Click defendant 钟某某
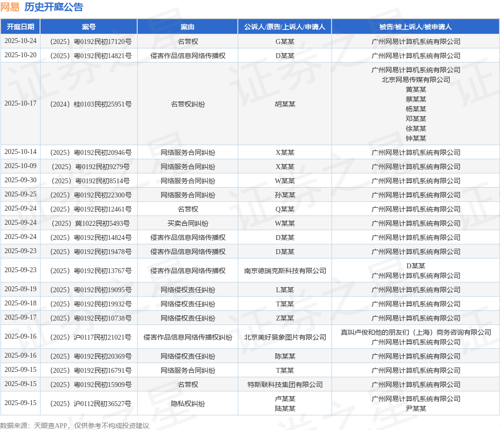 (x=416, y=138)
